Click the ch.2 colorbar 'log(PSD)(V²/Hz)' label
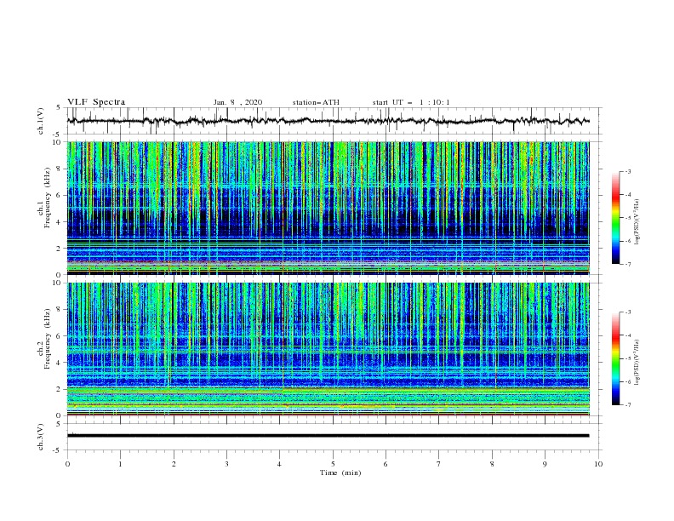Image resolution: width=674 pixels, height=521 pixels. point(637,362)
